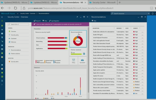Click the hamburger menu in Azure sidebar
This screenshot has width=156, height=100.
[2, 17]
